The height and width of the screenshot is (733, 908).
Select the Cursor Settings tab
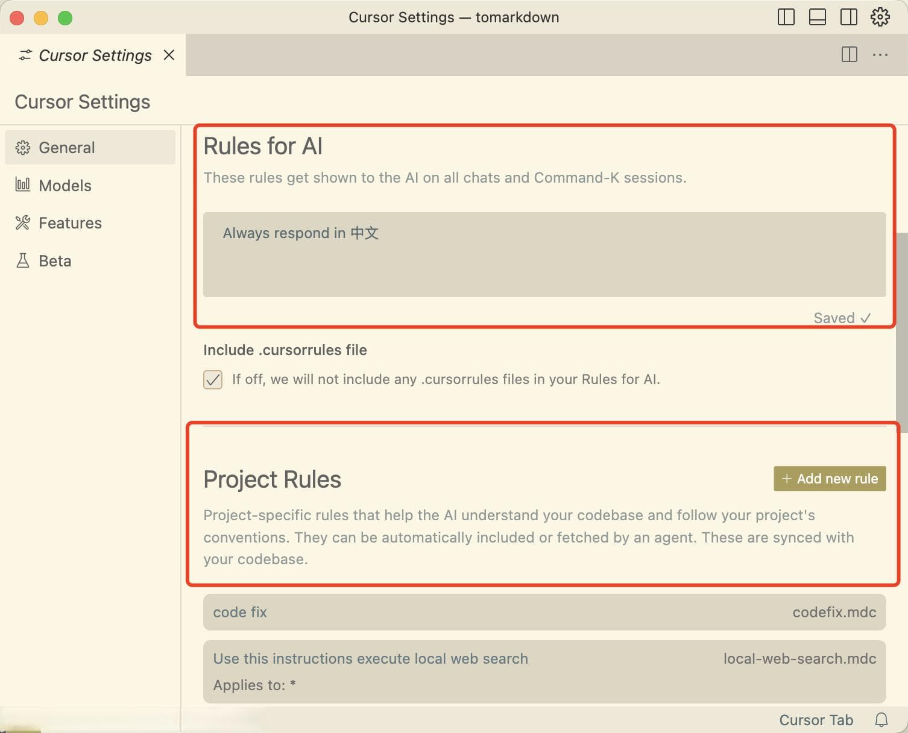coord(93,55)
